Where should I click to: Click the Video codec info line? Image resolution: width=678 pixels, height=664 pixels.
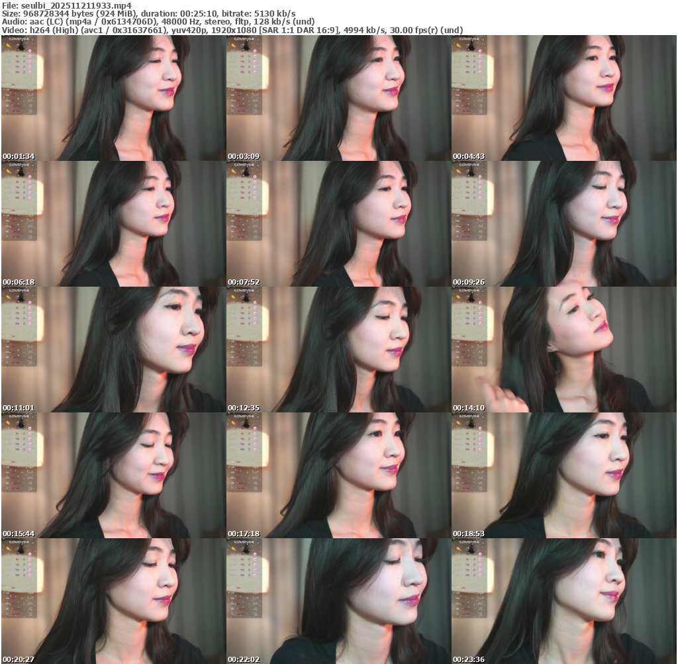[x=232, y=30]
